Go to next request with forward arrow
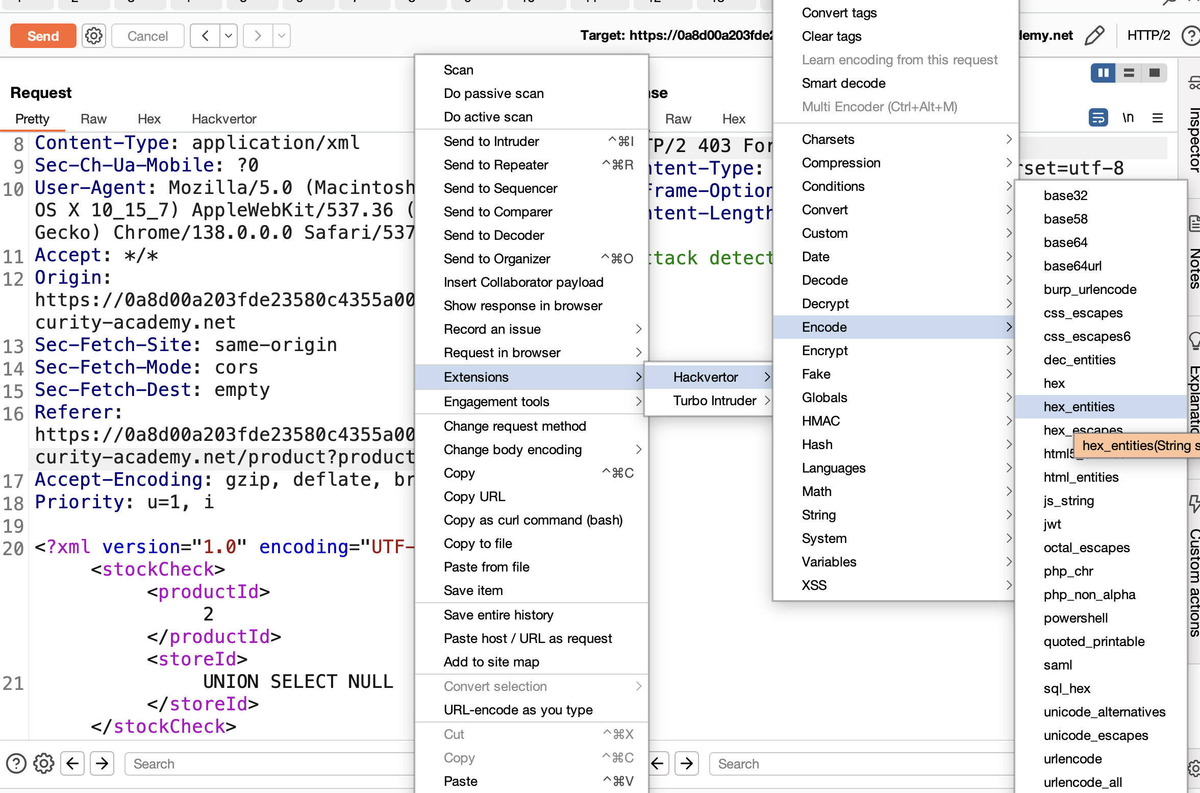The height and width of the screenshot is (793, 1200). (258, 36)
